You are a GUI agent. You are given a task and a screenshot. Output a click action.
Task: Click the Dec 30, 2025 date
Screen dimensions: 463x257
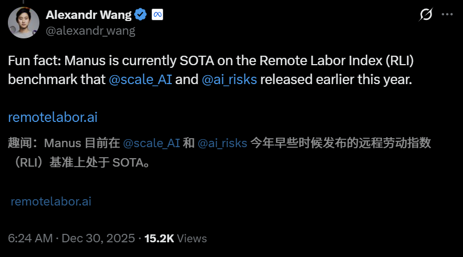click(98, 238)
